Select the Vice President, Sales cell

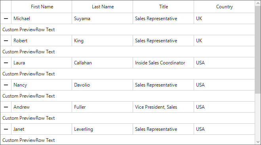click(x=163, y=107)
